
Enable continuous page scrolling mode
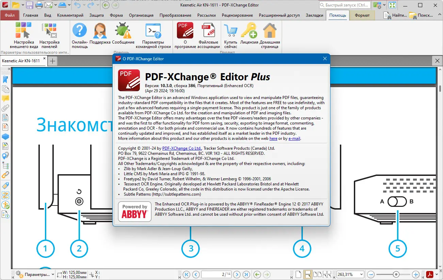click(x=308, y=274)
